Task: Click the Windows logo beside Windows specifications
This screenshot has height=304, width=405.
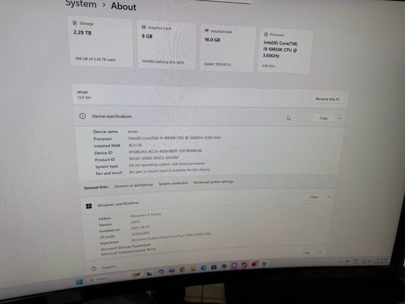Action: tap(89, 206)
